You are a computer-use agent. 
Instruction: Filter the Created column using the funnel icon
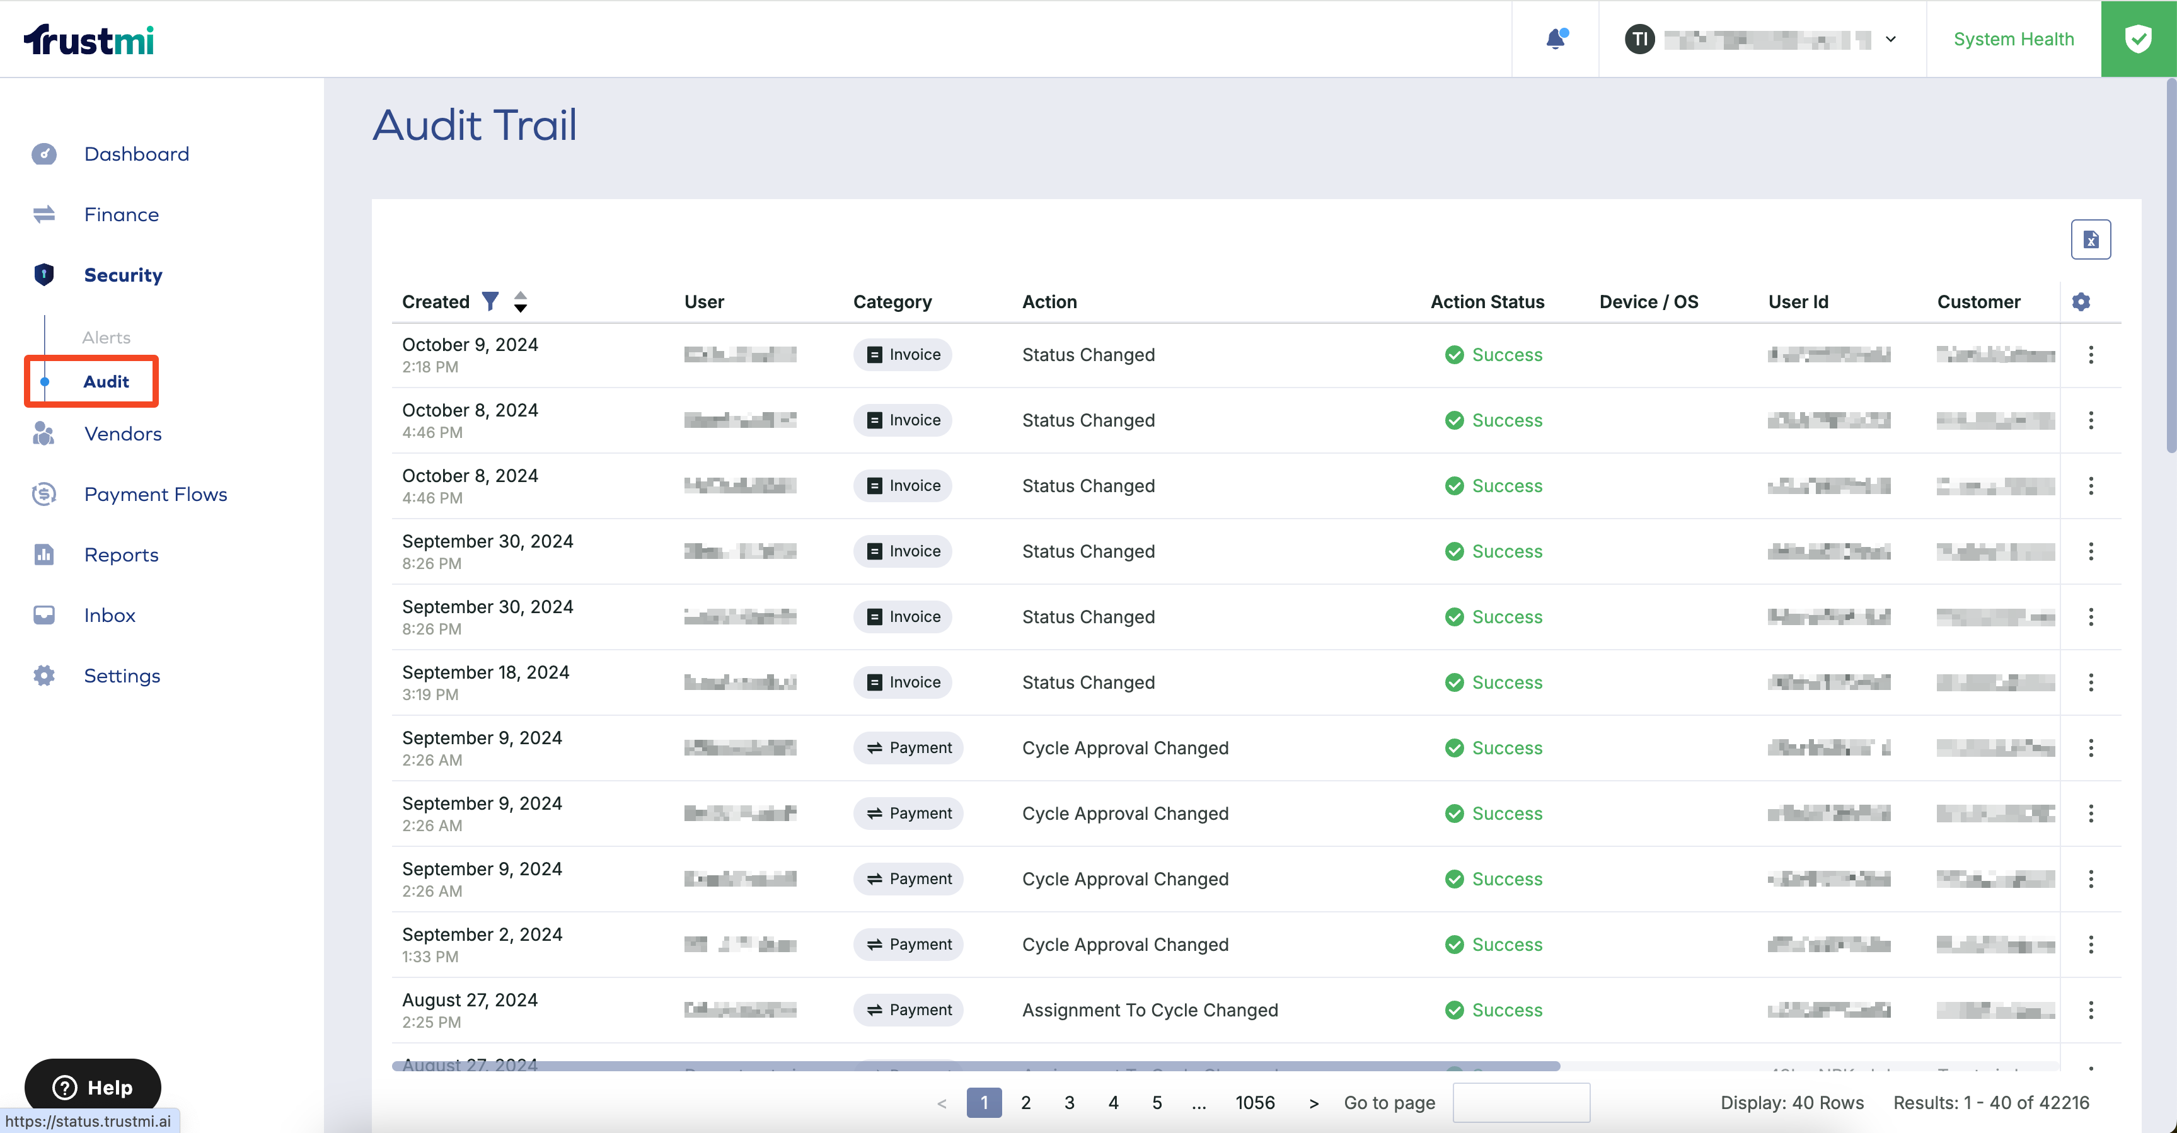[x=490, y=301]
